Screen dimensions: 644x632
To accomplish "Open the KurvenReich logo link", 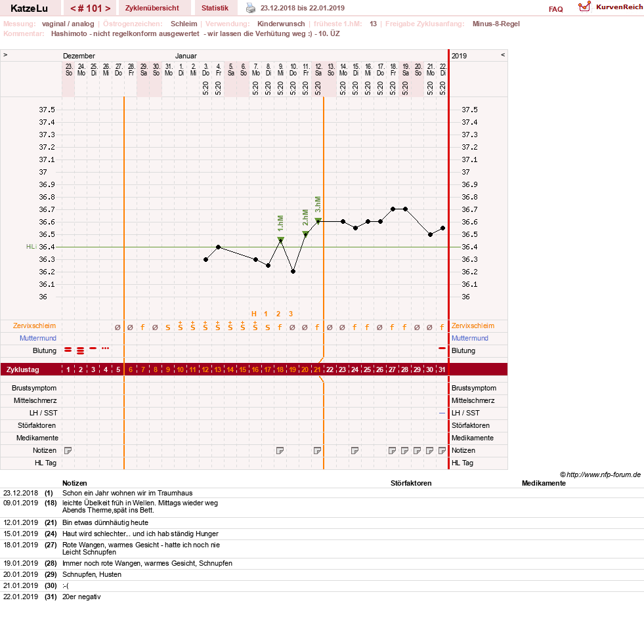I will (611, 7).
